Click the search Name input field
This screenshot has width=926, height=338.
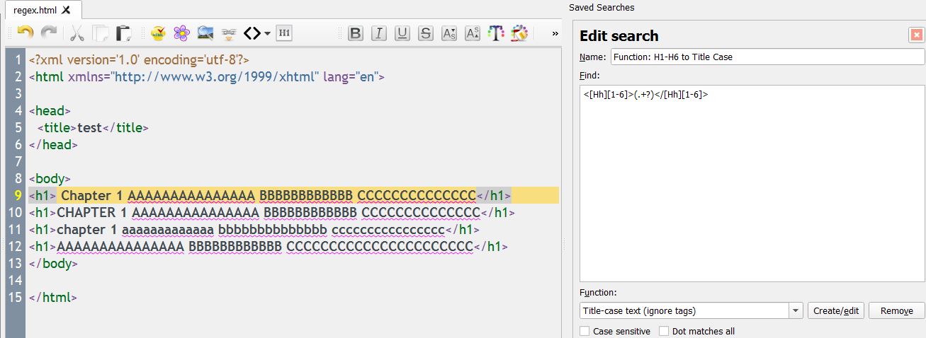click(x=767, y=57)
